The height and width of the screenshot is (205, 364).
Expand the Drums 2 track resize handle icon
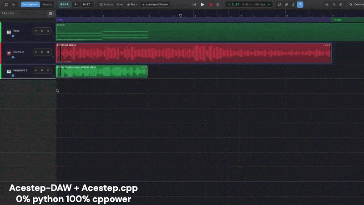click(53, 57)
